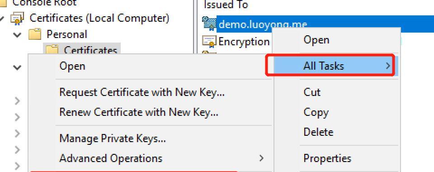Click the Certificates folder icon under Personal
The image size is (434, 172).
pyautogui.click(x=52, y=49)
